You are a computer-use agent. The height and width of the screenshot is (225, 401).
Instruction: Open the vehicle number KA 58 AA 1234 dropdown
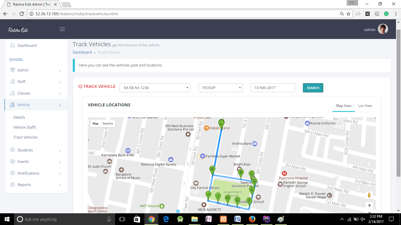click(155, 88)
